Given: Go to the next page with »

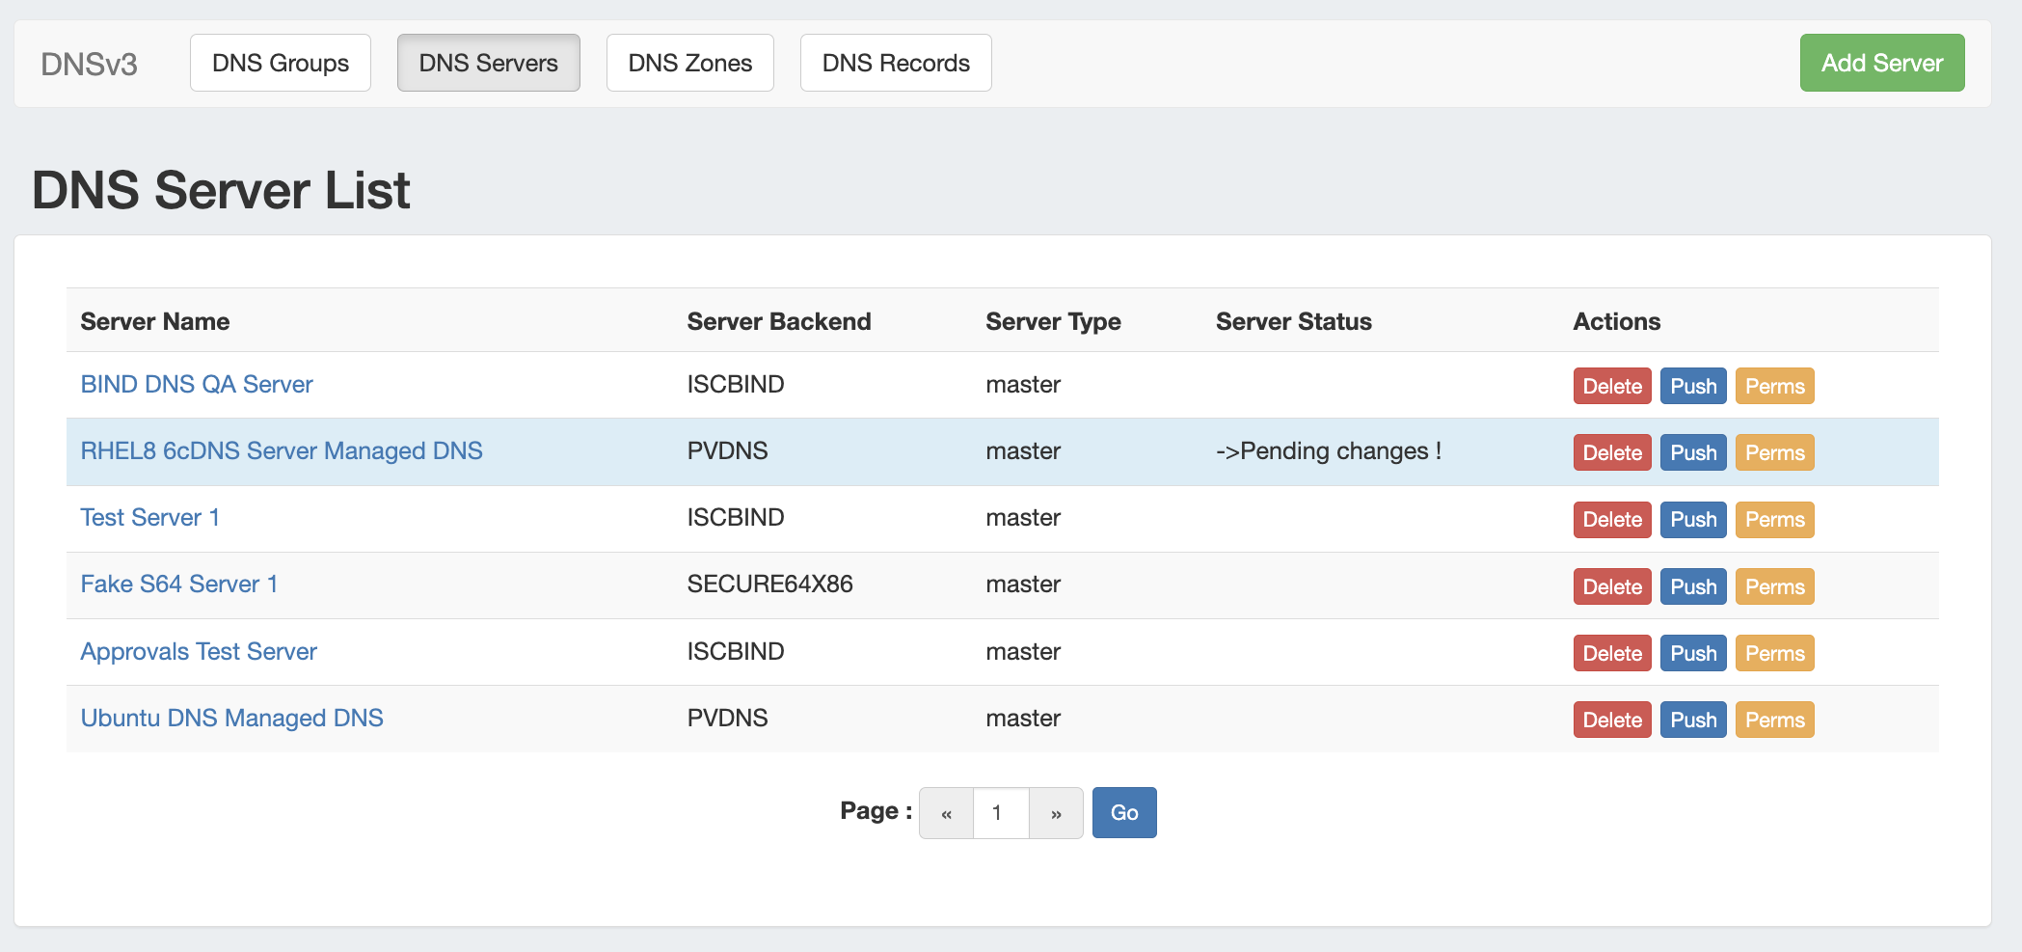Looking at the screenshot, I should point(1056,813).
